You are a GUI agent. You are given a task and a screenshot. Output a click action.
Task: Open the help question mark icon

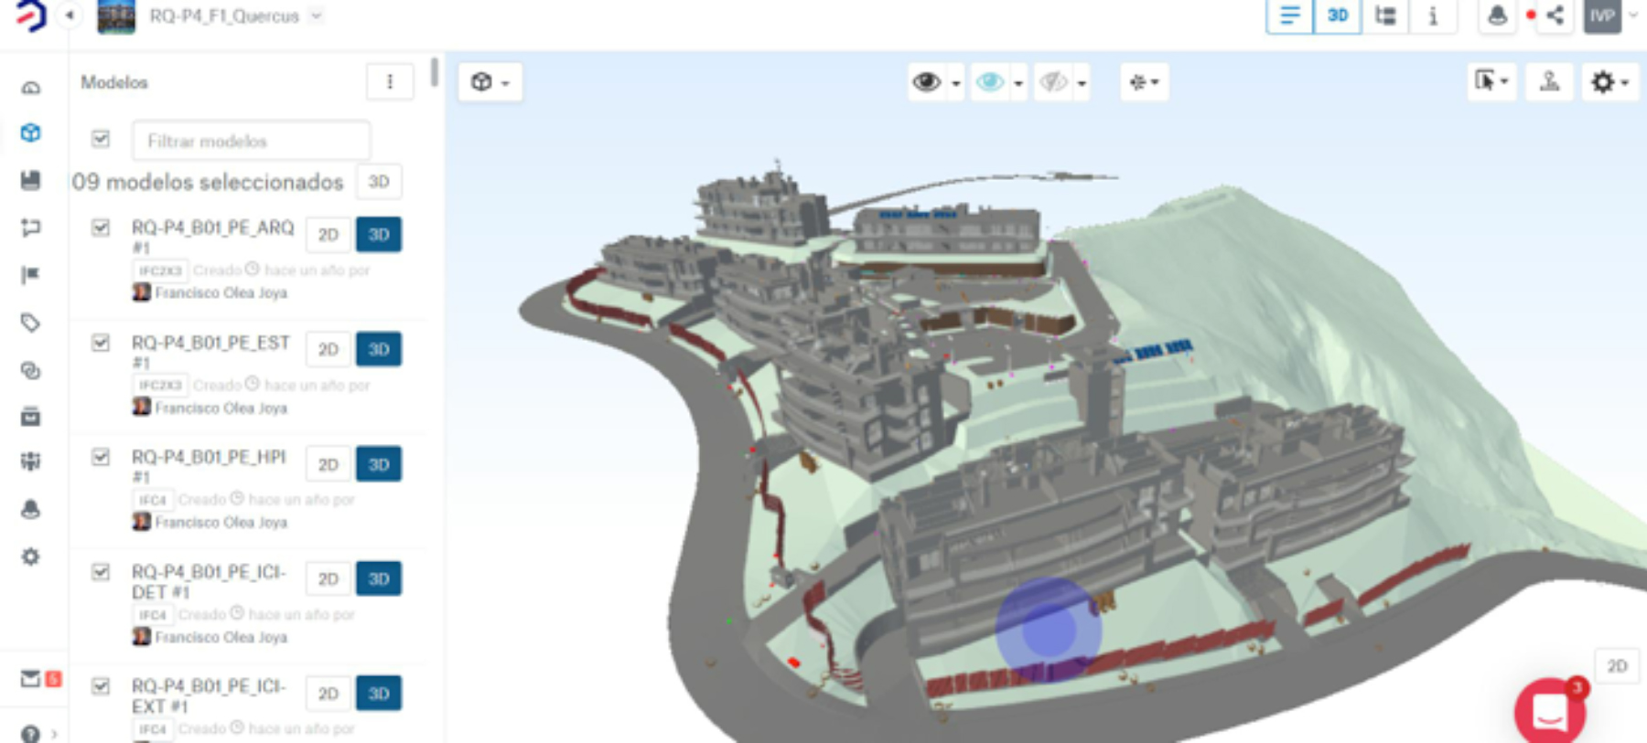point(30,733)
